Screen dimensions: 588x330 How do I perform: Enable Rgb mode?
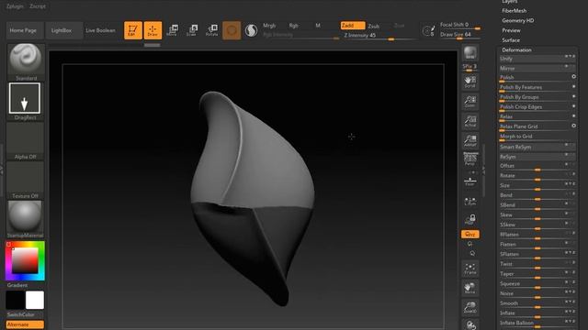pyautogui.click(x=294, y=26)
